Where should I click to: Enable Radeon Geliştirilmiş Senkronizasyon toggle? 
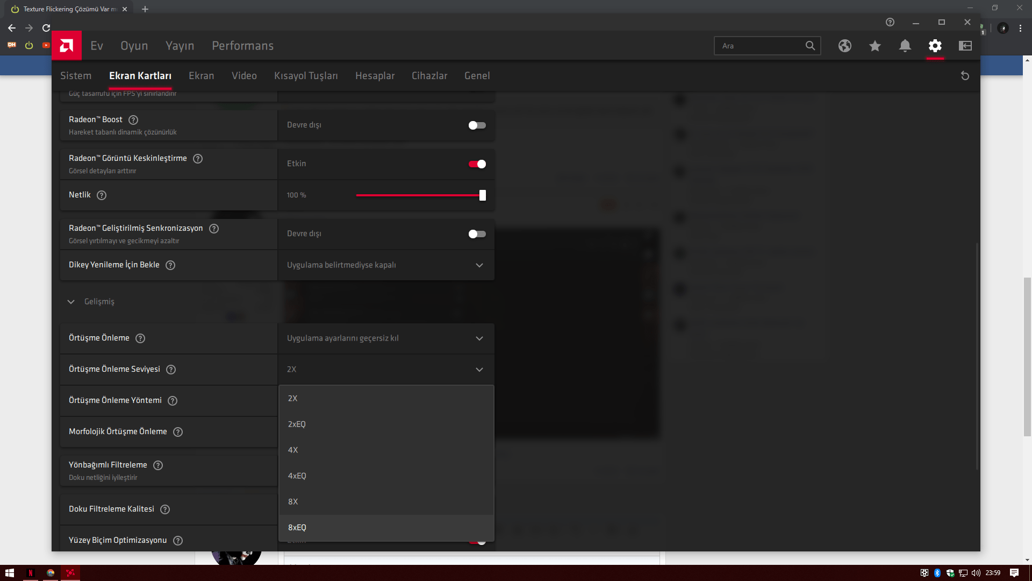(x=477, y=234)
